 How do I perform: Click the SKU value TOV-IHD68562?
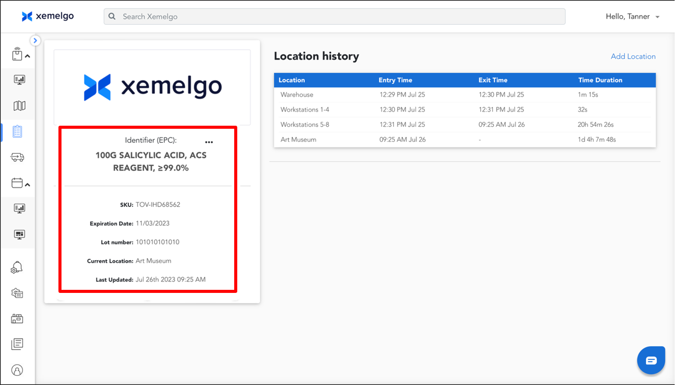[x=158, y=204]
